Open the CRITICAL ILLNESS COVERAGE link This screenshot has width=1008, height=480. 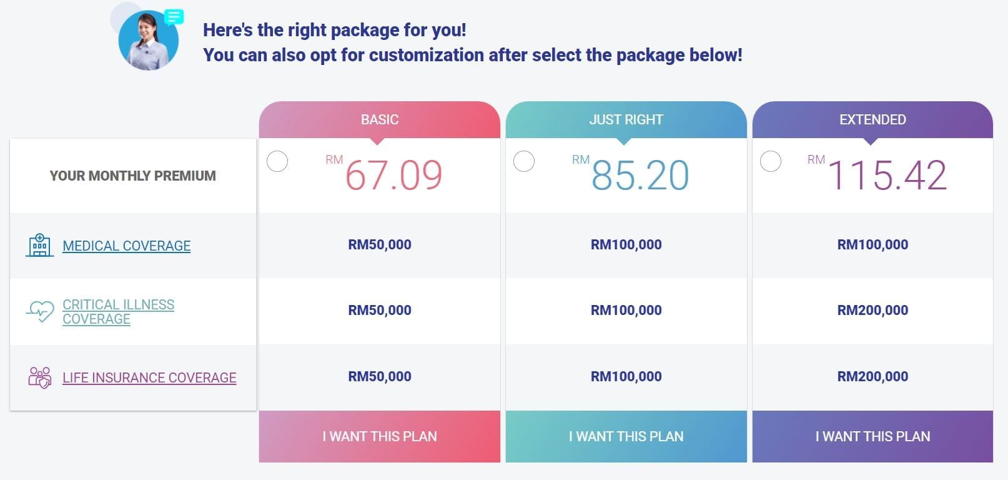click(118, 311)
